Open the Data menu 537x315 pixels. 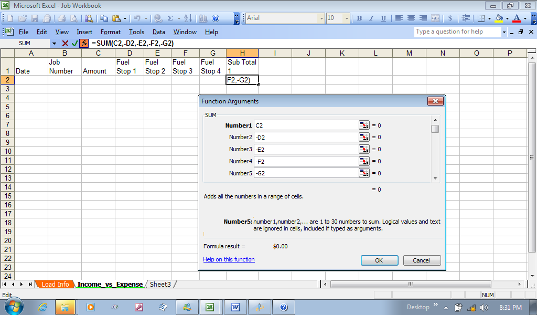click(x=159, y=32)
